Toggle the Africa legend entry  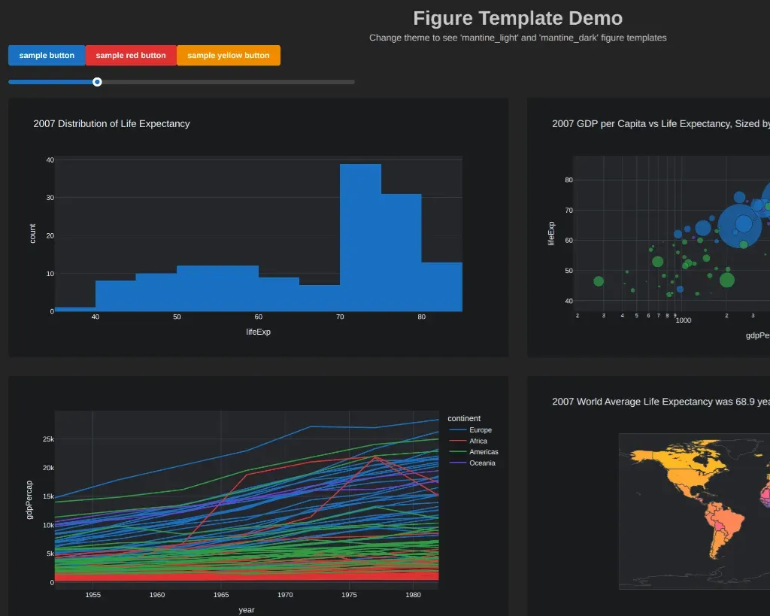477,442
